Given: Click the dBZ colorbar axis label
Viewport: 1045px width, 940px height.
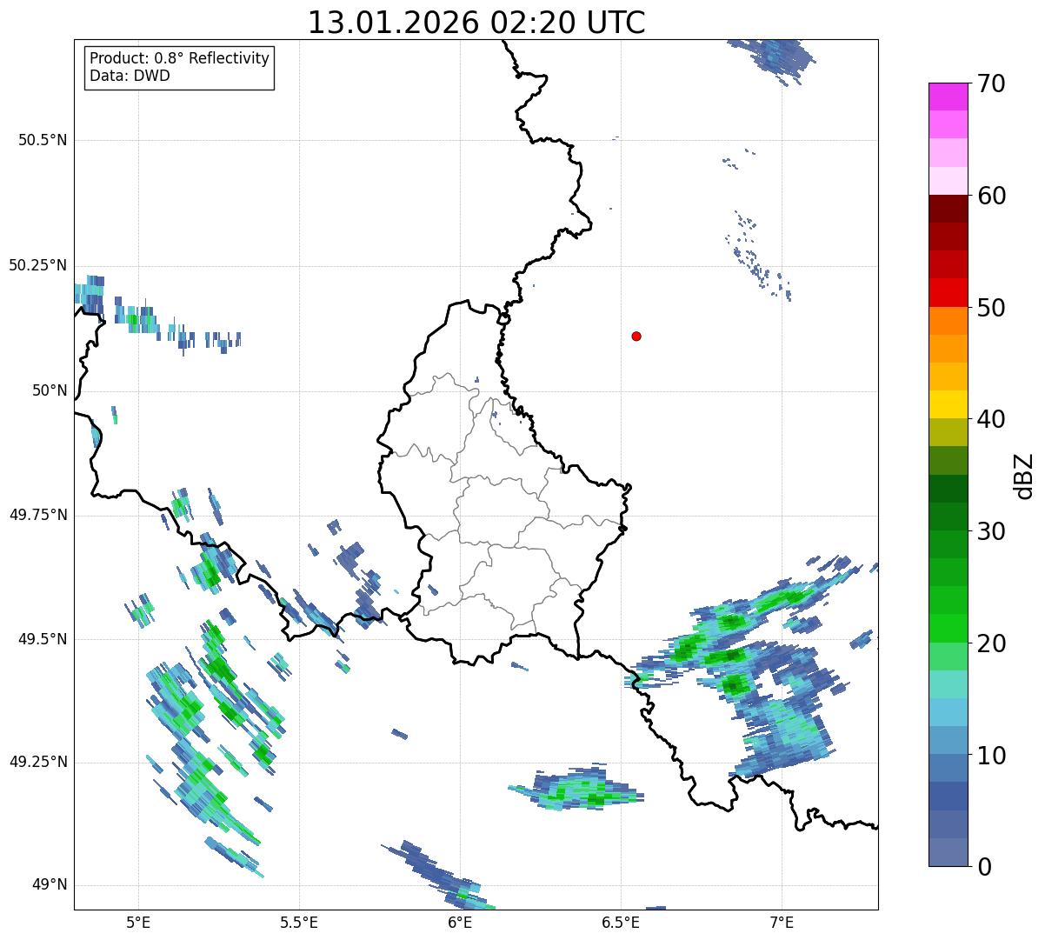Looking at the screenshot, I should [1024, 476].
